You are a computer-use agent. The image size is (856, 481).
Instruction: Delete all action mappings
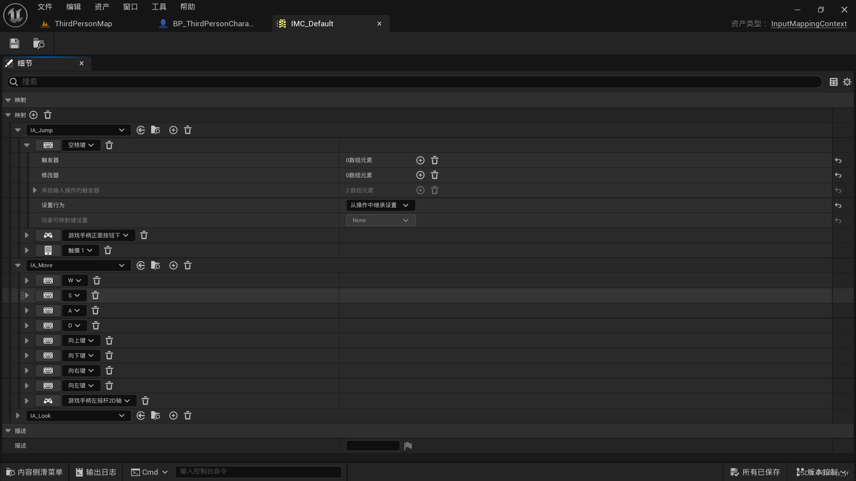coord(48,115)
